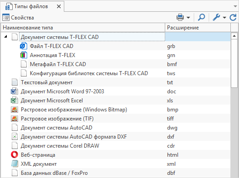Viewport: 239px width, 178px height.
Task: Collapse Документ системы T-FLEX CAD node
Action: click(x=5, y=36)
